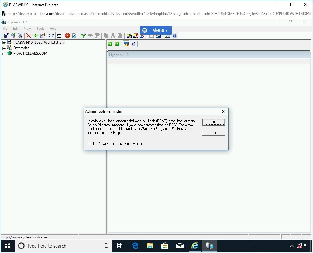The width and height of the screenshot is (313, 253).
Task: Click the green forward arrow icon
Action: point(117,44)
